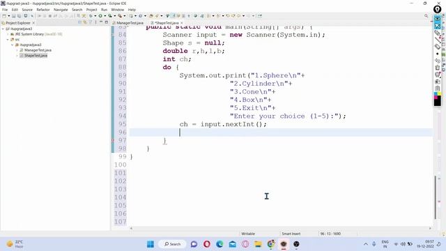446x251 pixels.
Task: Expand JRE System Library node
Action: click(8, 34)
